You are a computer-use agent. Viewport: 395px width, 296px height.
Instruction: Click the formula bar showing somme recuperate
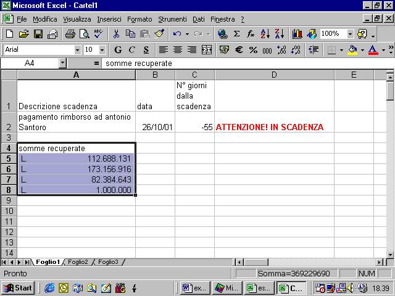click(248, 63)
